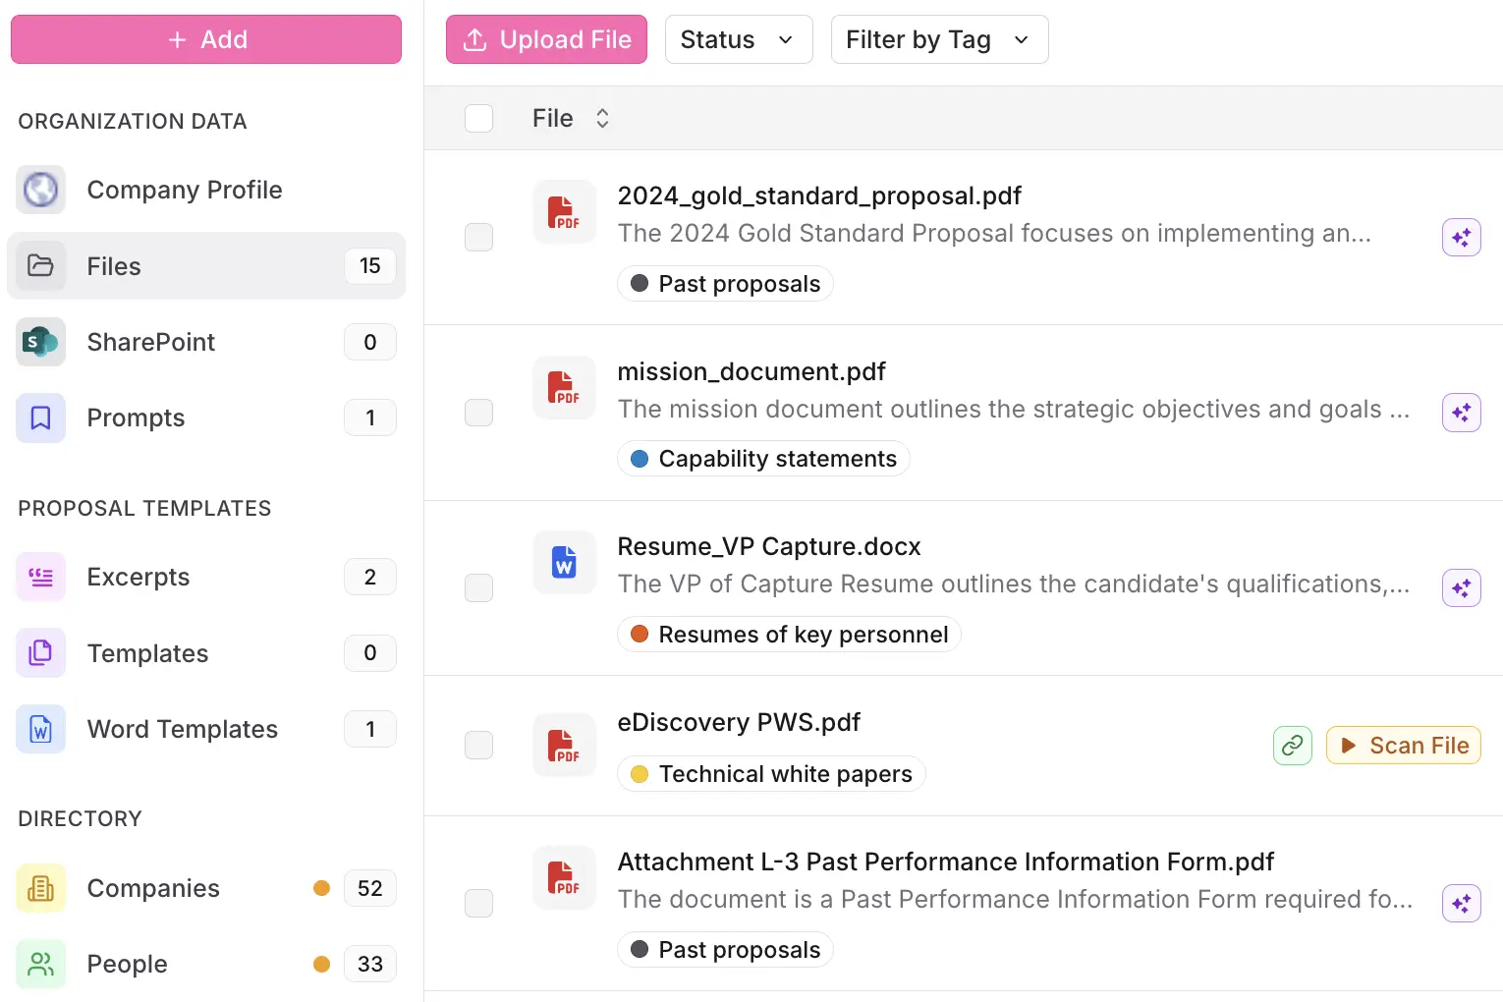Click the Capability statements tag
The width and height of the screenshot is (1503, 1002).
click(763, 458)
